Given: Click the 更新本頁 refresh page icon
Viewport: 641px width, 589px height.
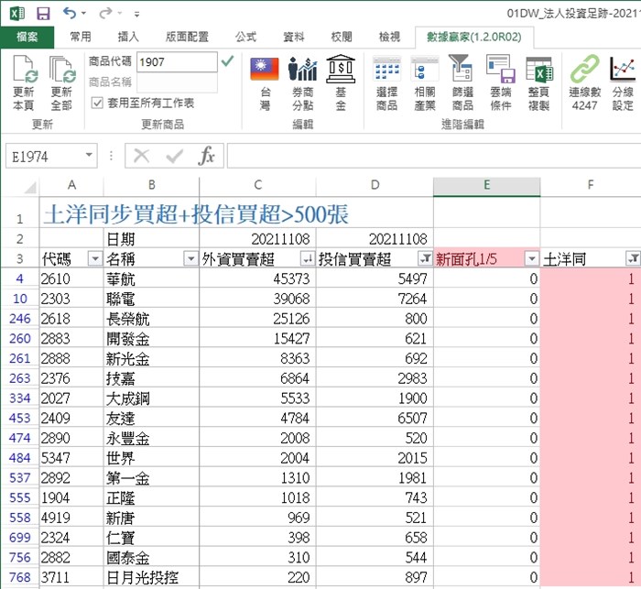Looking at the screenshot, I should coord(25,69).
